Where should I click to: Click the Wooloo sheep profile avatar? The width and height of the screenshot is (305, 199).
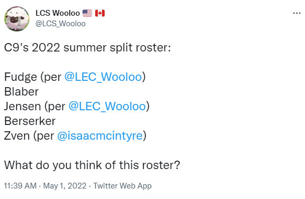pyautogui.click(x=17, y=19)
